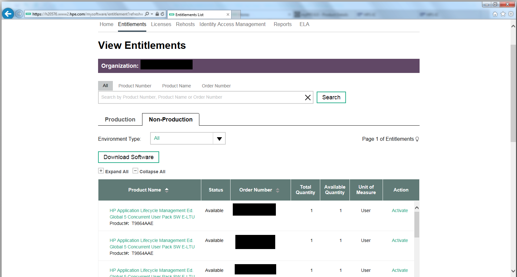Click first row T9864AAE product number
517x277 pixels.
142,223
